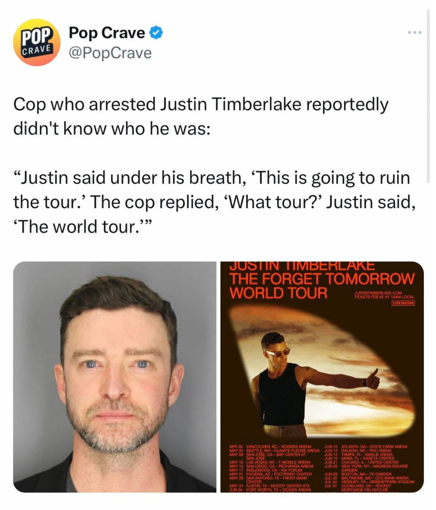Screen dimensions: 436x510
Task: Click the blue verified checkmark badge
Action: (156, 33)
